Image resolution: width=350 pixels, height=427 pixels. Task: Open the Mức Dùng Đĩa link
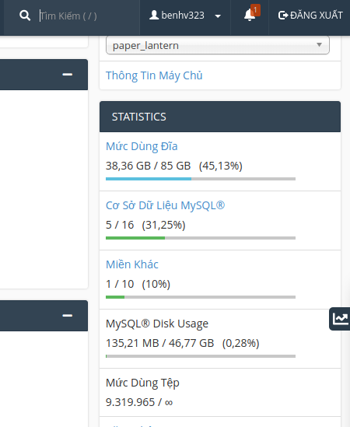[x=142, y=146]
